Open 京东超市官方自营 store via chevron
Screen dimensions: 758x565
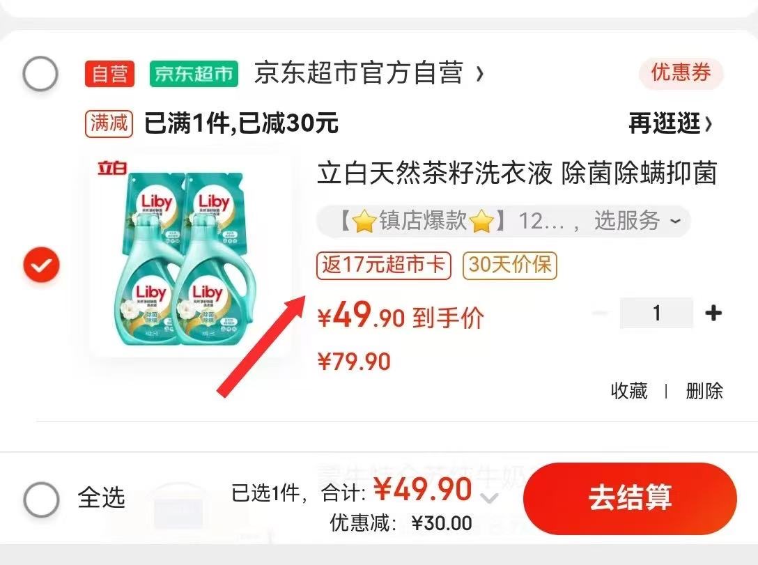click(x=479, y=74)
